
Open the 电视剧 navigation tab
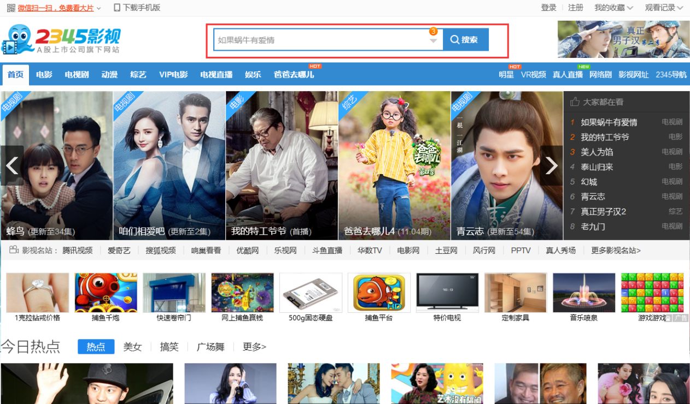click(77, 75)
